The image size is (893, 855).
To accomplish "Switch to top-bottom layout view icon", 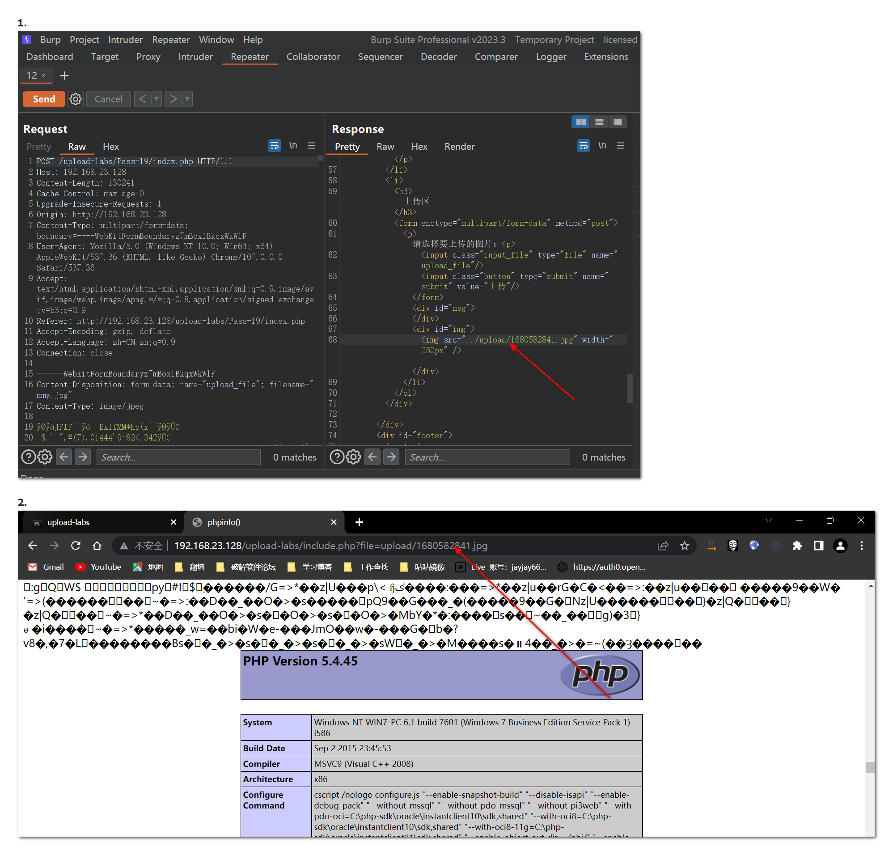I will [599, 122].
